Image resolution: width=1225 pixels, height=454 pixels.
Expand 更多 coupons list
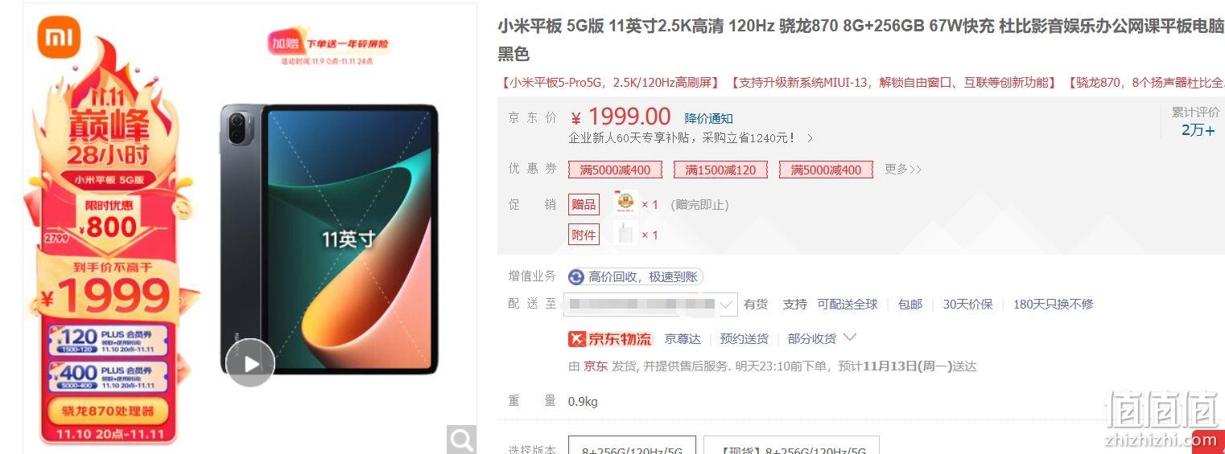tap(903, 170)
